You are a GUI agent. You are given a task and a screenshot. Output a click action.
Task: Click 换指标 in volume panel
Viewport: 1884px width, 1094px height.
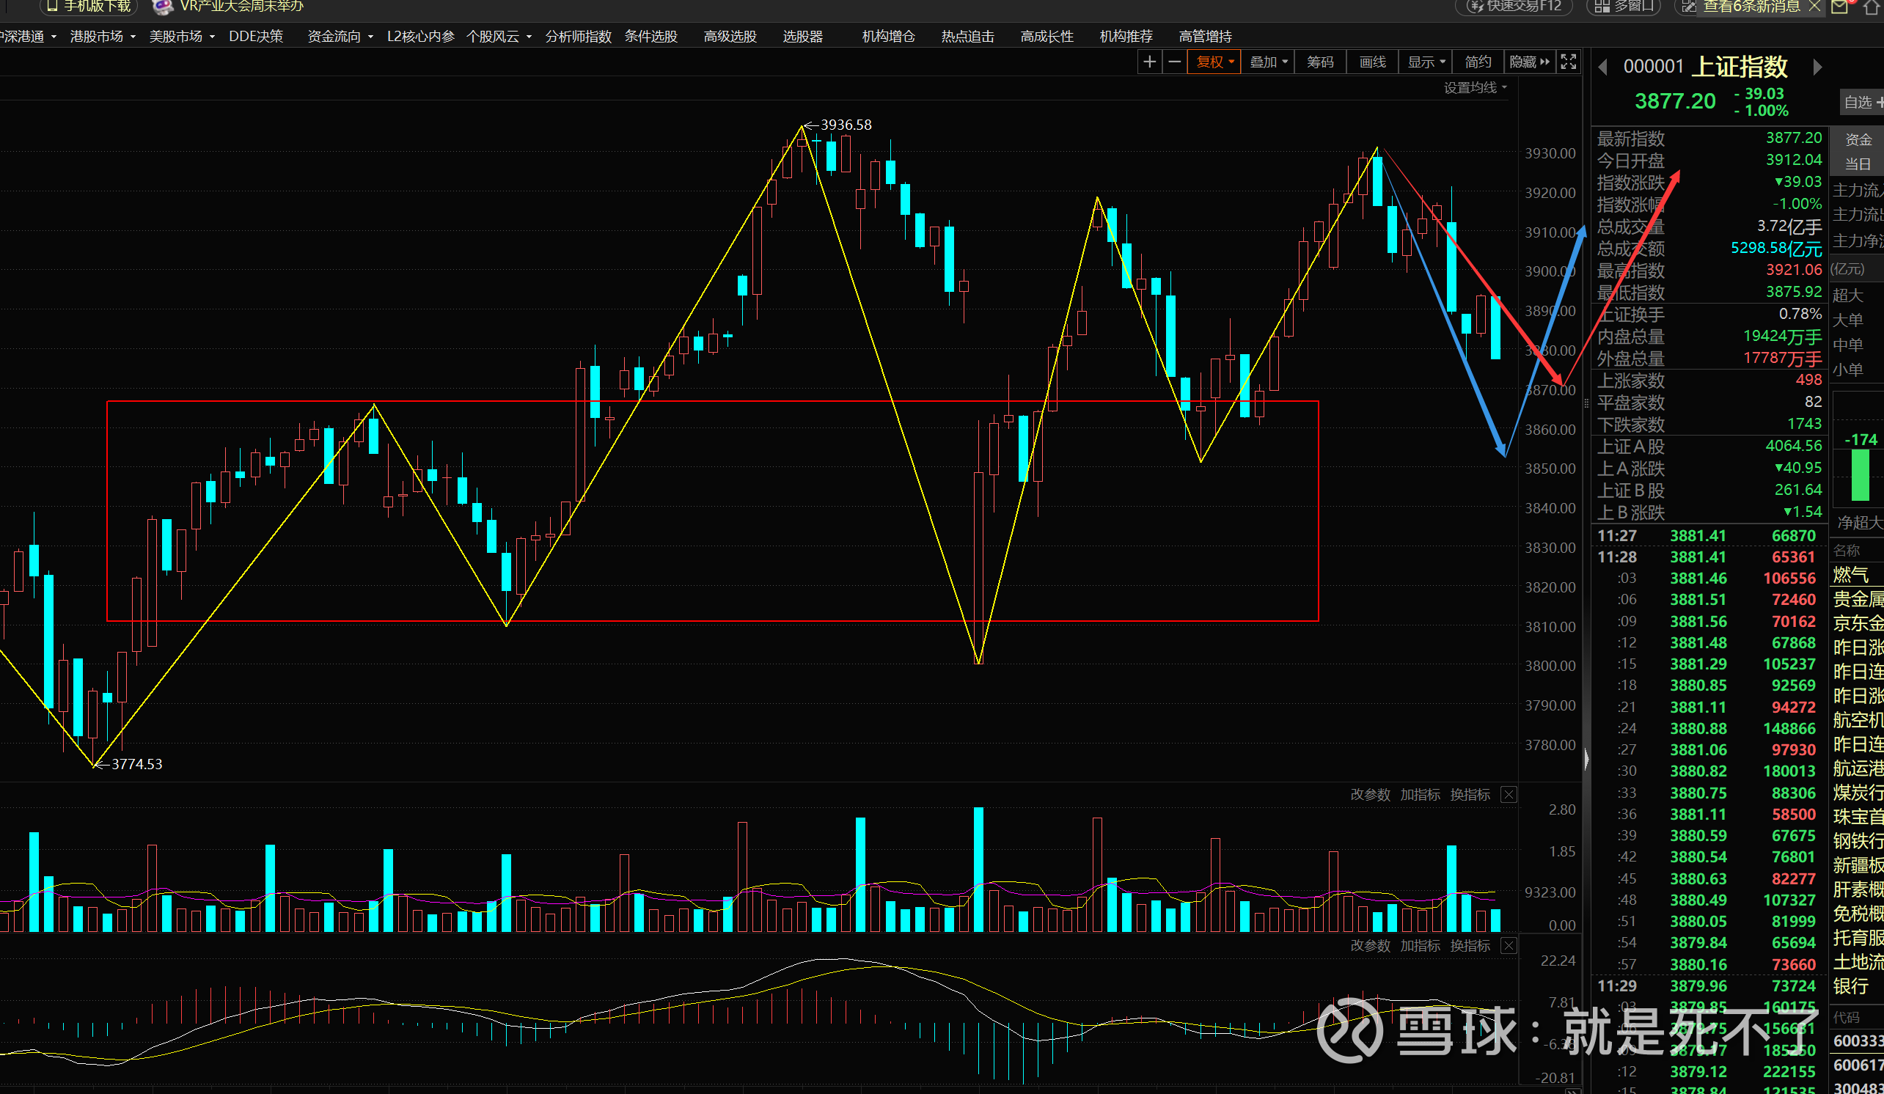pyautogui.click(x=1470, y=794)
